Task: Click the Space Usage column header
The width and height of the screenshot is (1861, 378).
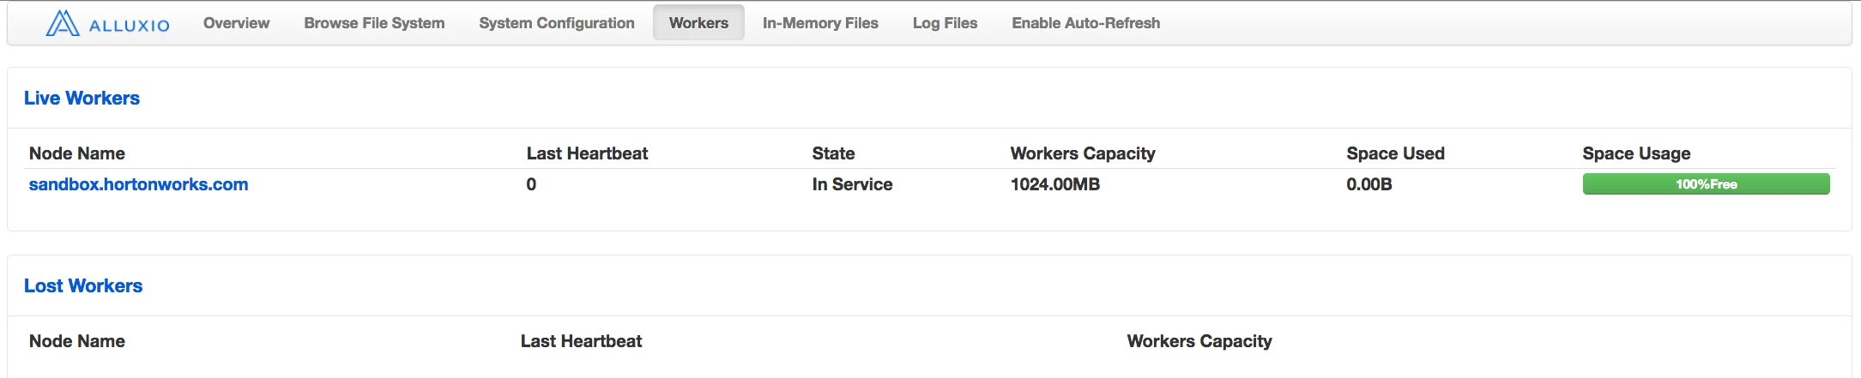Action: point(1636,153)
